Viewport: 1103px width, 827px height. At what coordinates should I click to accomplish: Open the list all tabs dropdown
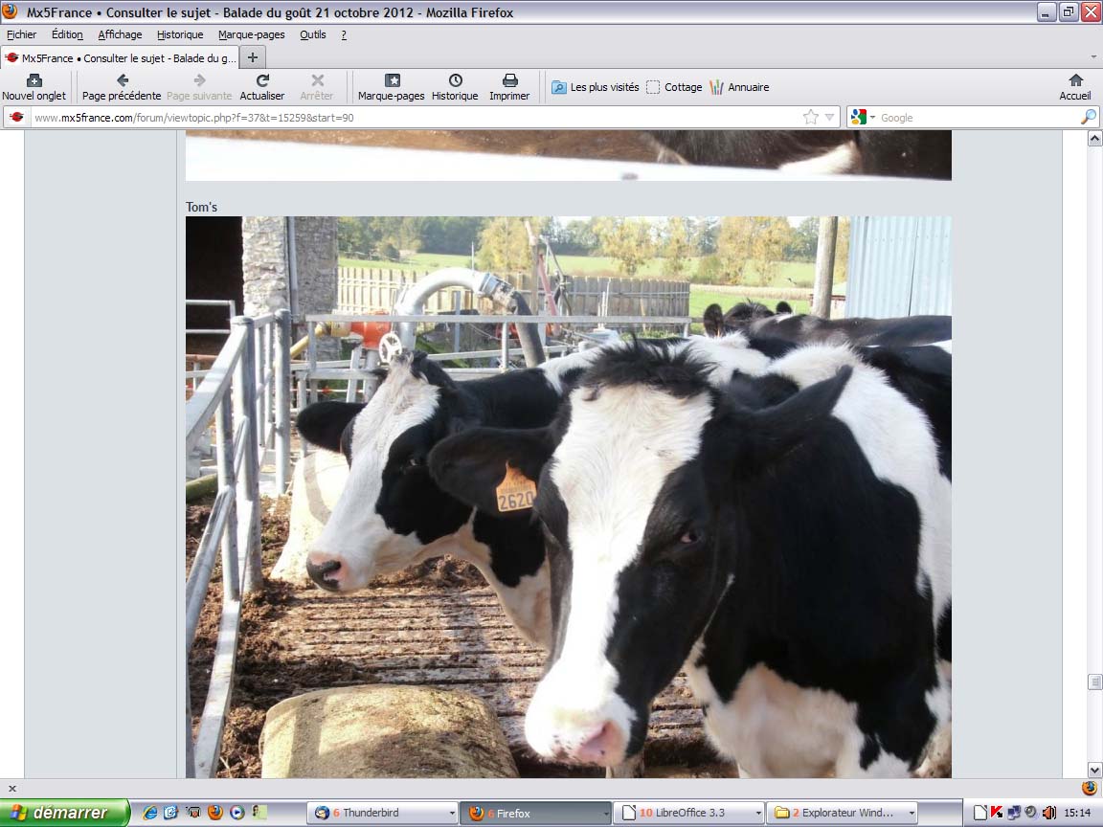point(1093,57)
